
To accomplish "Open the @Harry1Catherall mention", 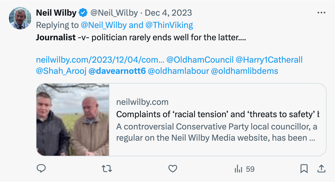I will click(x=269, y=60).
